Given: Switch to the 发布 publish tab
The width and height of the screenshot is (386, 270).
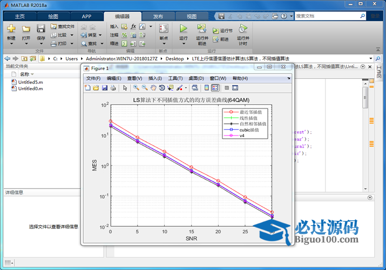Looking at the screenshot, I should tap(158, 17).
